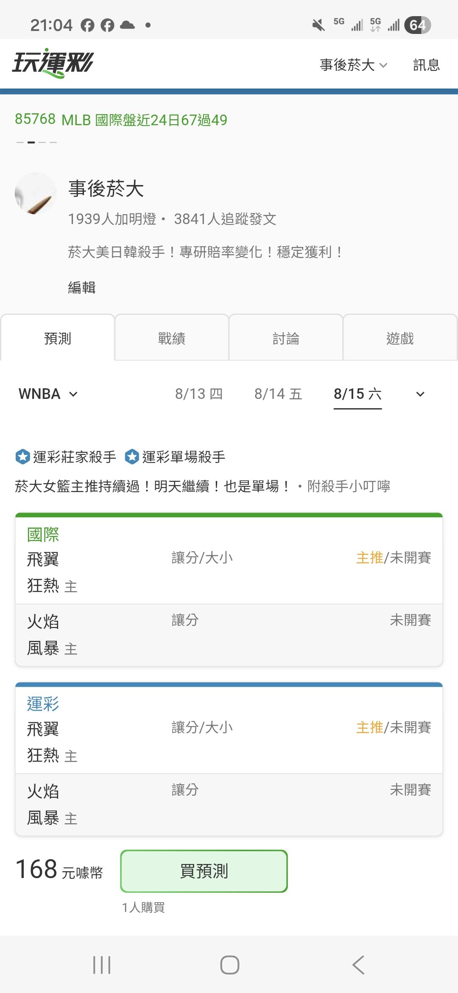Image resolution: width=458 pixels, height=993 pixels.
Task: Tap the 運彩單場殺手 star badge
Action: [x=132, y=457]
